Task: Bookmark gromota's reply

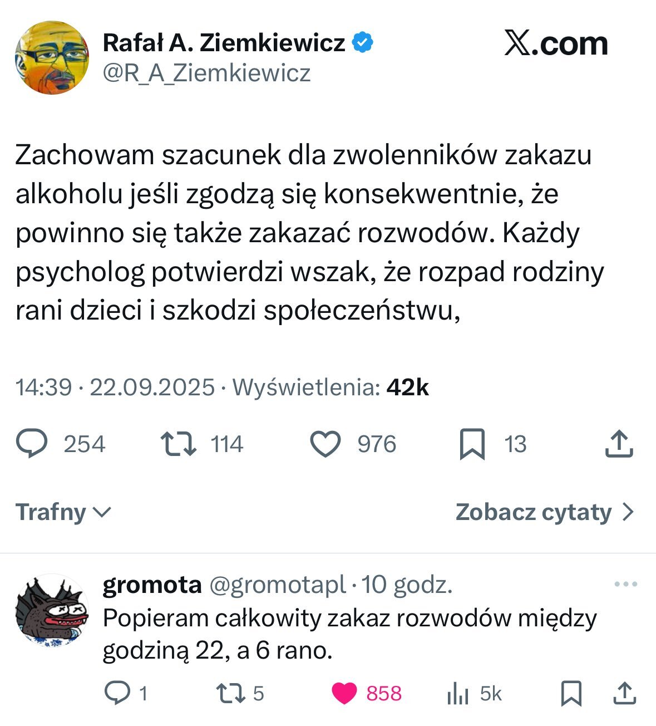Action: click(571, 693)
